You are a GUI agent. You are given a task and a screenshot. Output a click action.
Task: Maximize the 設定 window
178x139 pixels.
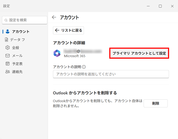pos(160,6)
